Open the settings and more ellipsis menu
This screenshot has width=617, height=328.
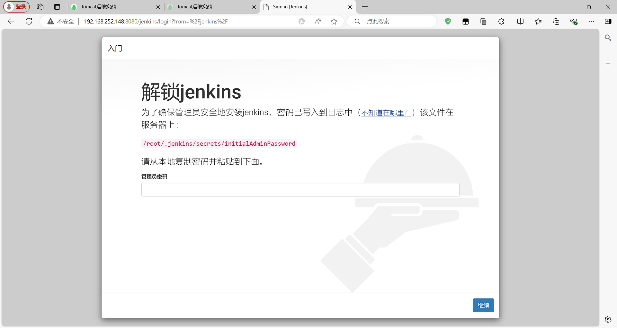click(591, 22)
